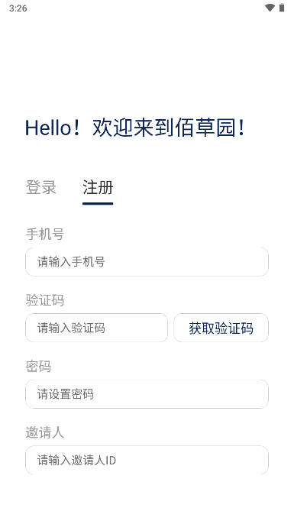Tap the 请设置密码 placeholder text
Viewport: 294px width, 524px height.
[x=66, y=394]
